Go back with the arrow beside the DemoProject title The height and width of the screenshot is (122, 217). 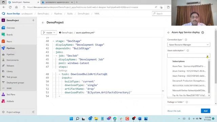(x=43, y=23)
